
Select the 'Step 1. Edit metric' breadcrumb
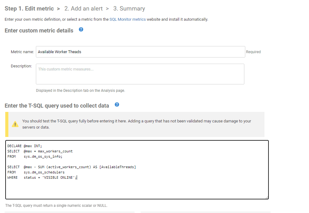29,8
